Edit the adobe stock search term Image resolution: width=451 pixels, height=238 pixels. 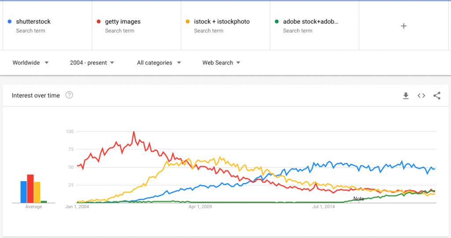pos(311,22)
